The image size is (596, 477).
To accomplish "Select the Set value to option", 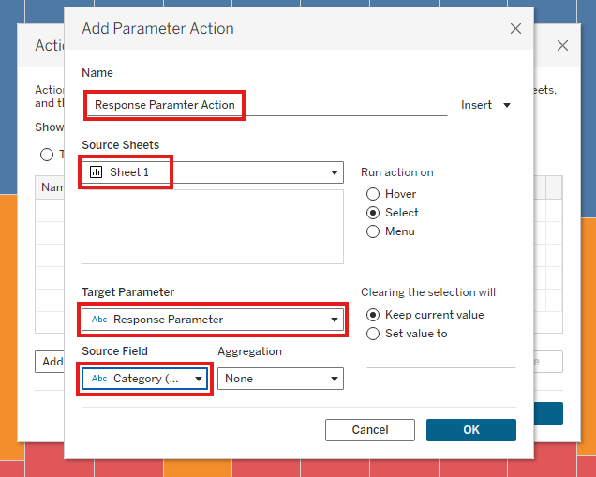I will click(373, 334).
